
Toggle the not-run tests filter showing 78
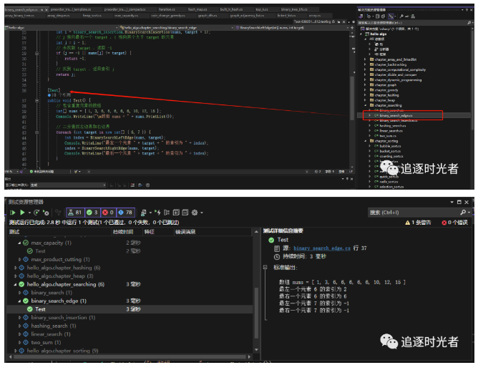pos(125,213)
